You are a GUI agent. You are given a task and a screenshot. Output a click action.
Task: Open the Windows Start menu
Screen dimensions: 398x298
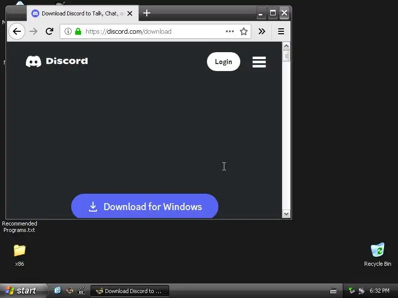(23, 291)
